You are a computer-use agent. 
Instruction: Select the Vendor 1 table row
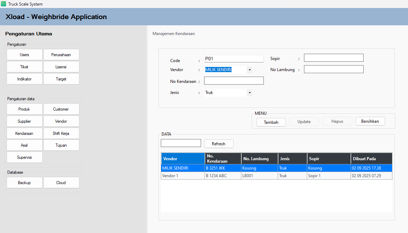click(276, 176)
